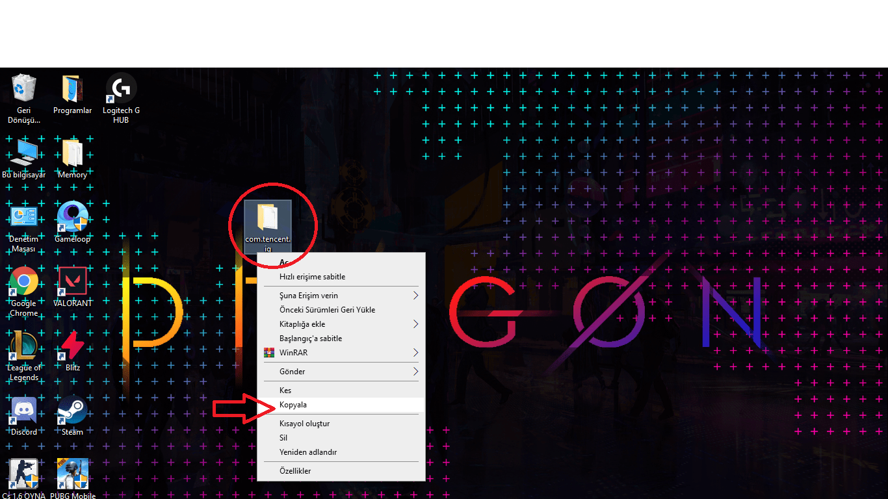Image resolution: width=888 pixels, height=499 pixels.
Task: Choose Kes to cut the folder
Action: tap(341, 390)
